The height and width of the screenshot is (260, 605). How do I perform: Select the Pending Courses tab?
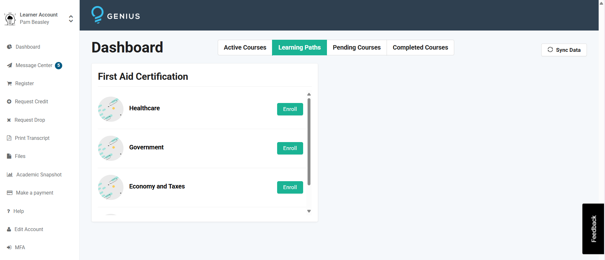point(356,48)
